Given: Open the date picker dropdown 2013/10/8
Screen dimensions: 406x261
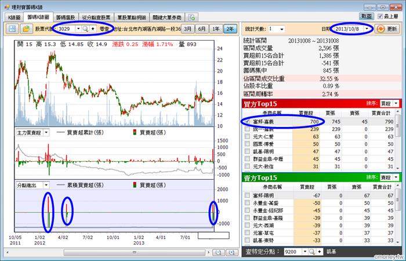Looking at the screenshot, I should (367, 29).
